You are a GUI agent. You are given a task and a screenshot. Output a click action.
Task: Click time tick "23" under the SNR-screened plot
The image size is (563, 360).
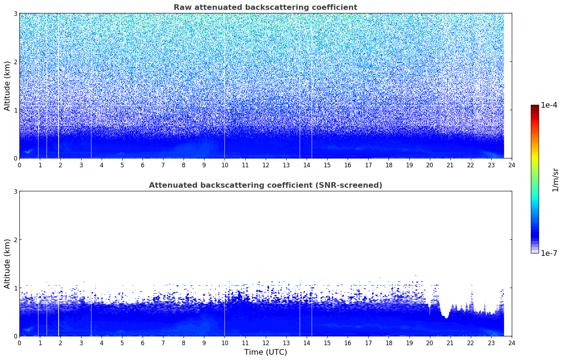tap(491, 343)
